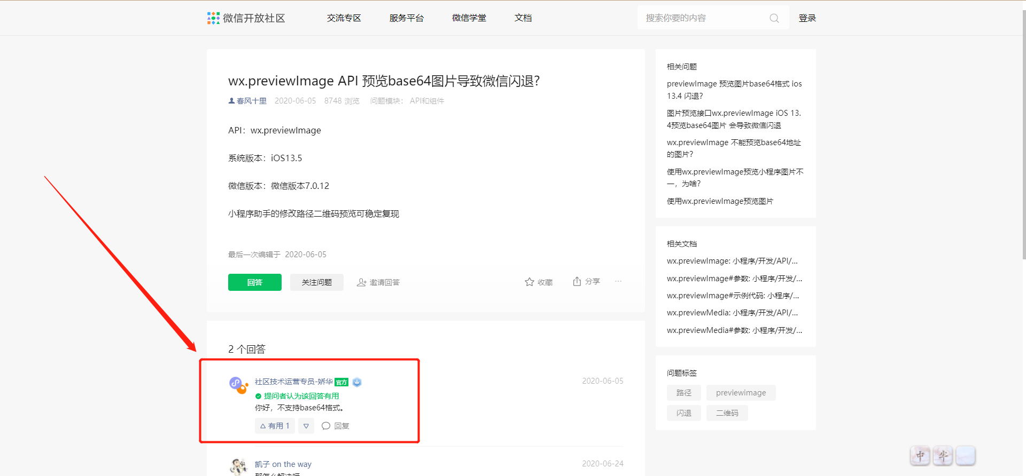
Task: Click the API和组件 module label
Action: point(427,101)
